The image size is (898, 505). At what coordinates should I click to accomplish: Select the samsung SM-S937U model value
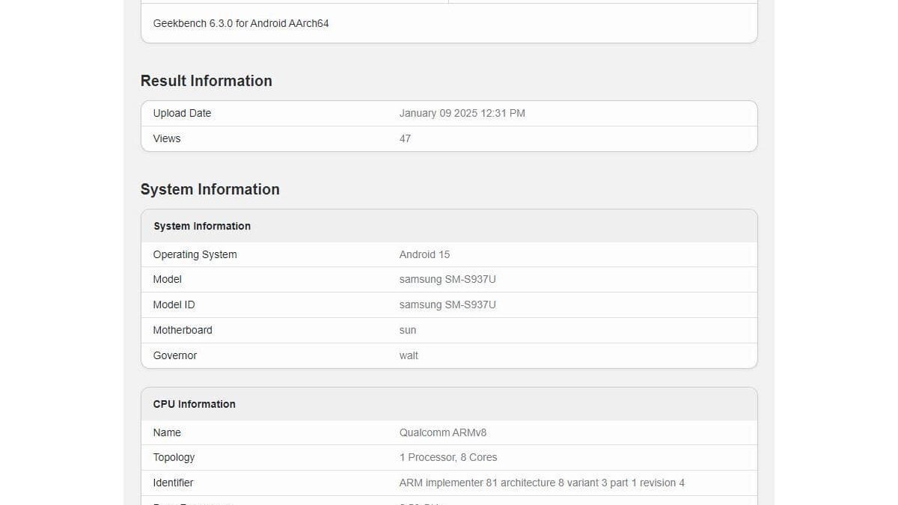click(x=448, y=279)
